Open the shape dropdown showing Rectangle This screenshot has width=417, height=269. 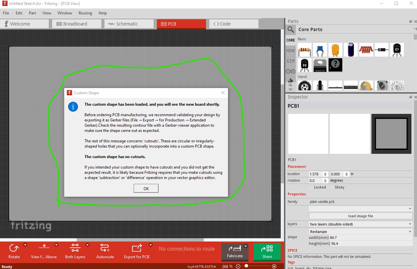[361, 231]
